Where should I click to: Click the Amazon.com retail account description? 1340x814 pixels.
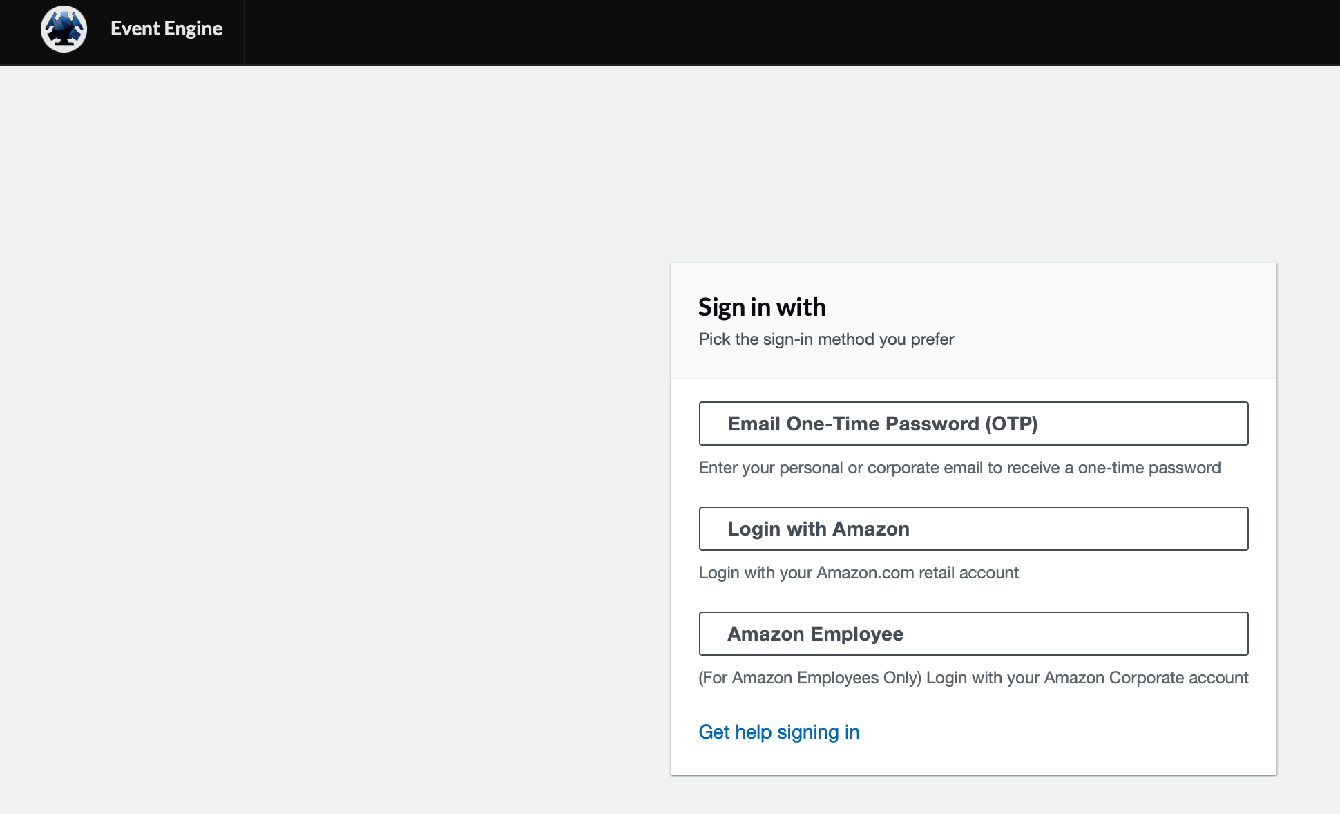[859, 573]
